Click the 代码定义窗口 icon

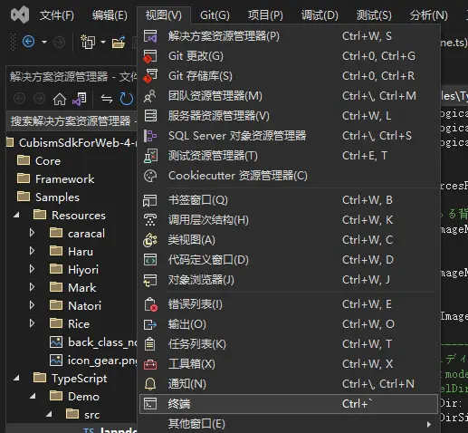(150, 260)
